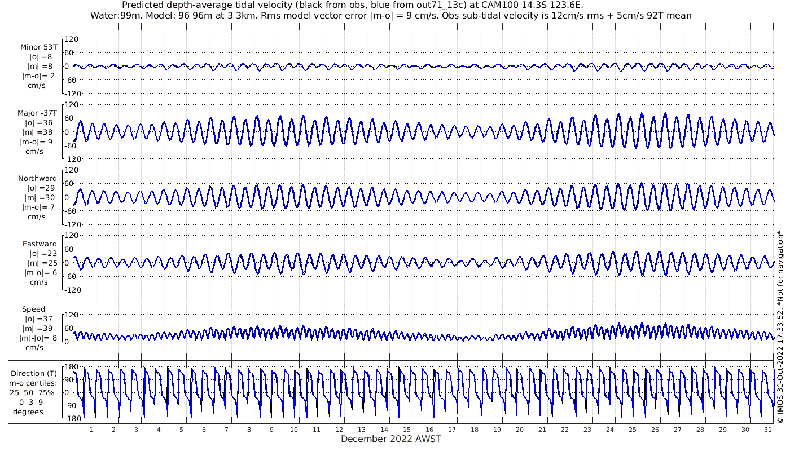The width and height of the screenshot is (790, 451).
Task: Click the day 15 label on the date axis
Action: tap(406, 430)
